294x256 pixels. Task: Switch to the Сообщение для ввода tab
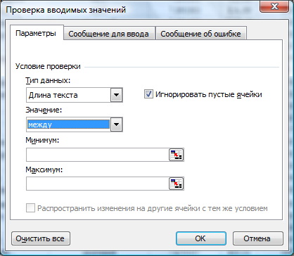(x=108, y=34)
